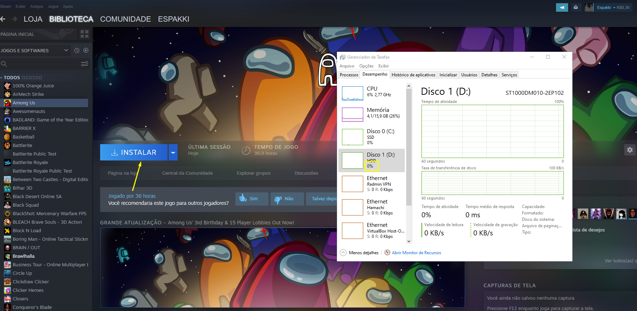Switch to Processos tab
Screen dimensions: 637x311
click(x=349, y=75)
